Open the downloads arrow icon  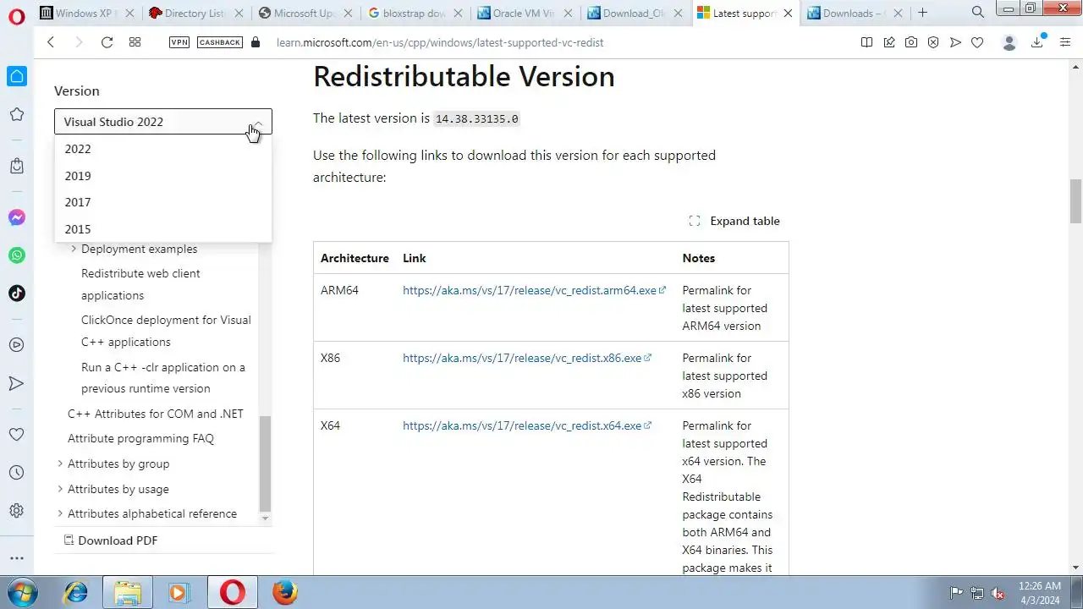point(1037,42)
